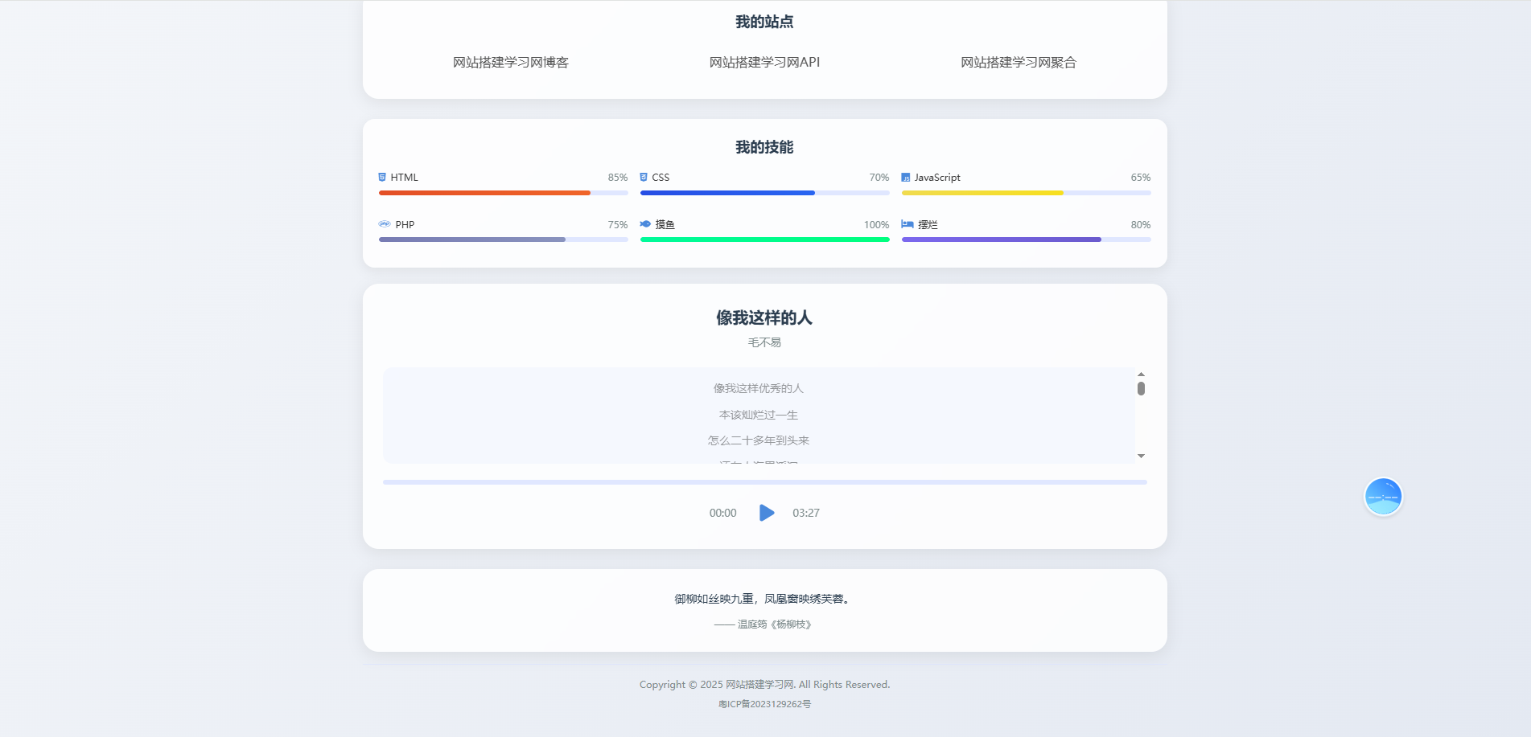Click the lyrics scrollbar thumb
This screenshot has height=737, width=1531.
tap(1141, 389)
